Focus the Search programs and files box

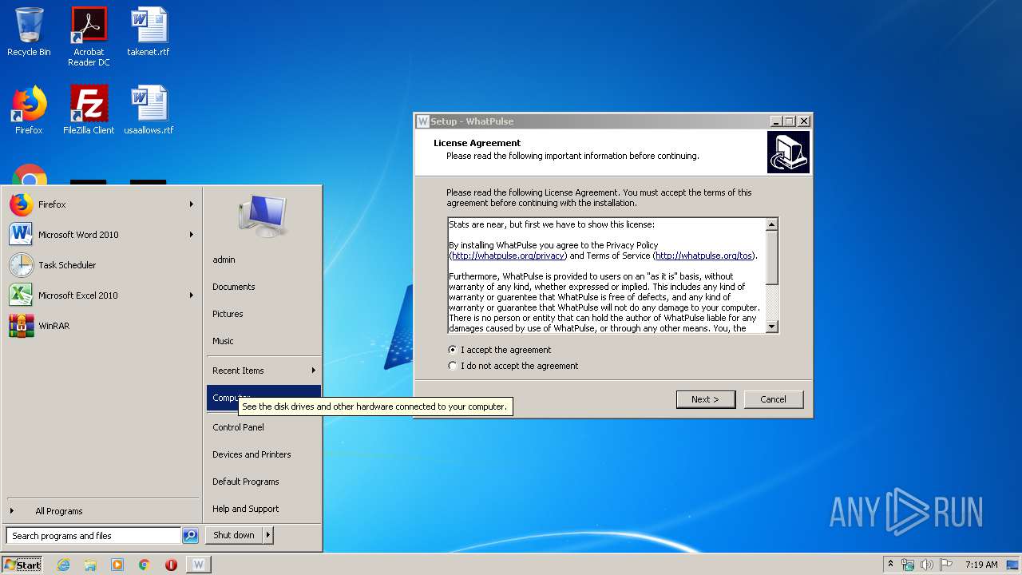pyautogui.click(x=93, y=536)
